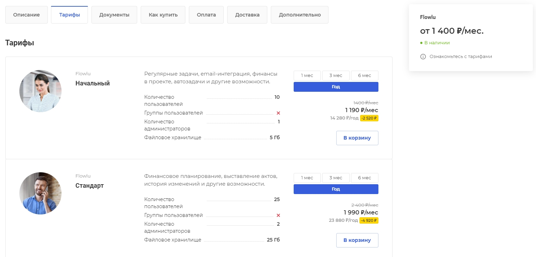The height and width of the screenshot is (257, 536).
Task: Go to the Оплата tab
Action: (206, 15)
